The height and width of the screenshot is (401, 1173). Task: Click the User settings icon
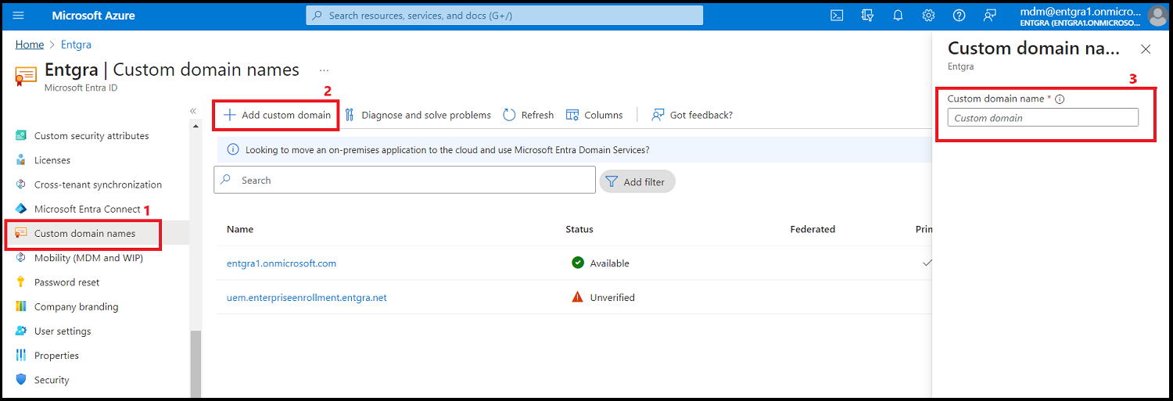point(21,331)
